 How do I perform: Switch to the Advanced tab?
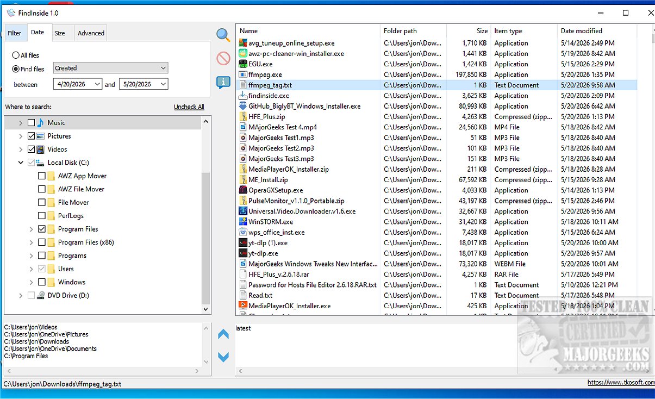click(91, 33)
